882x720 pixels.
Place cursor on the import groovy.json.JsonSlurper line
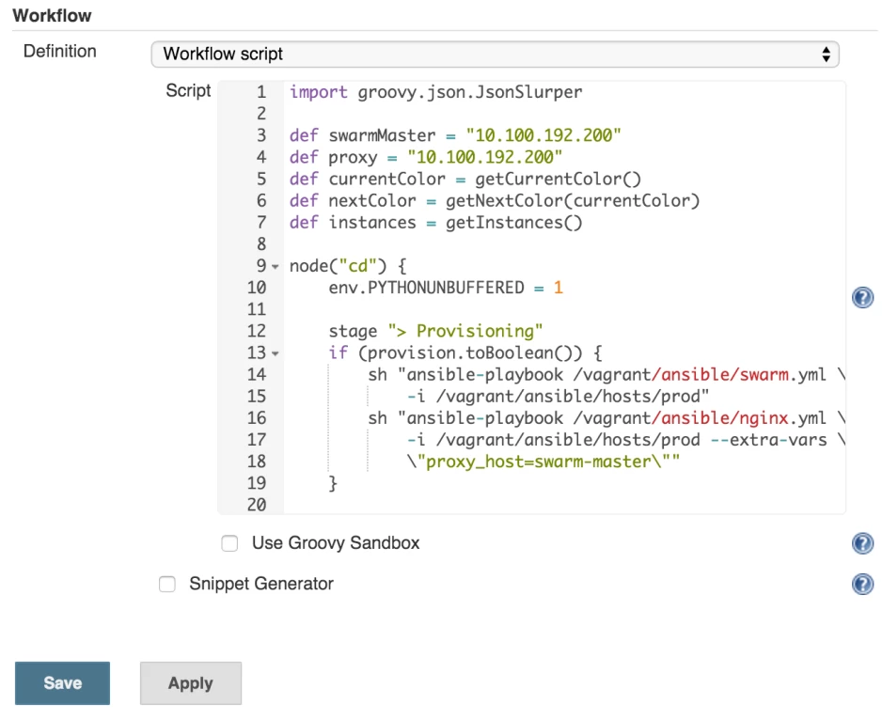click(x=436, y=92)
